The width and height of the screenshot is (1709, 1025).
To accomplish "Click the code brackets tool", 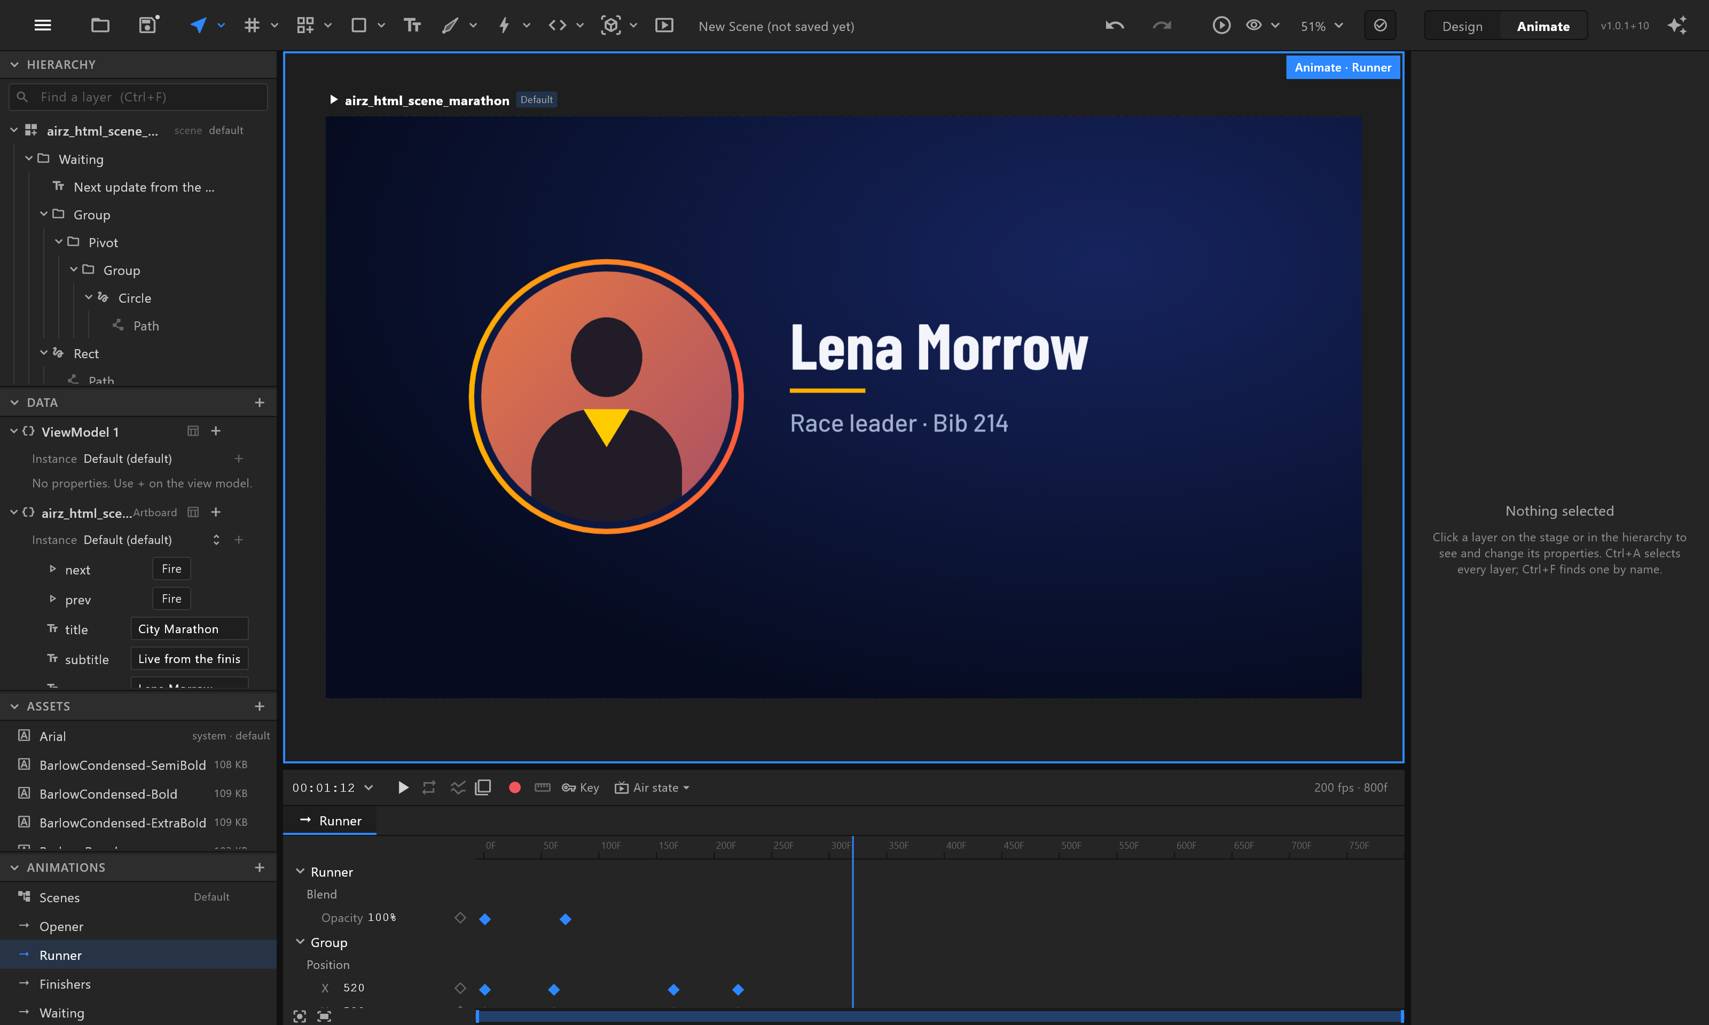I will click(558, 26).
